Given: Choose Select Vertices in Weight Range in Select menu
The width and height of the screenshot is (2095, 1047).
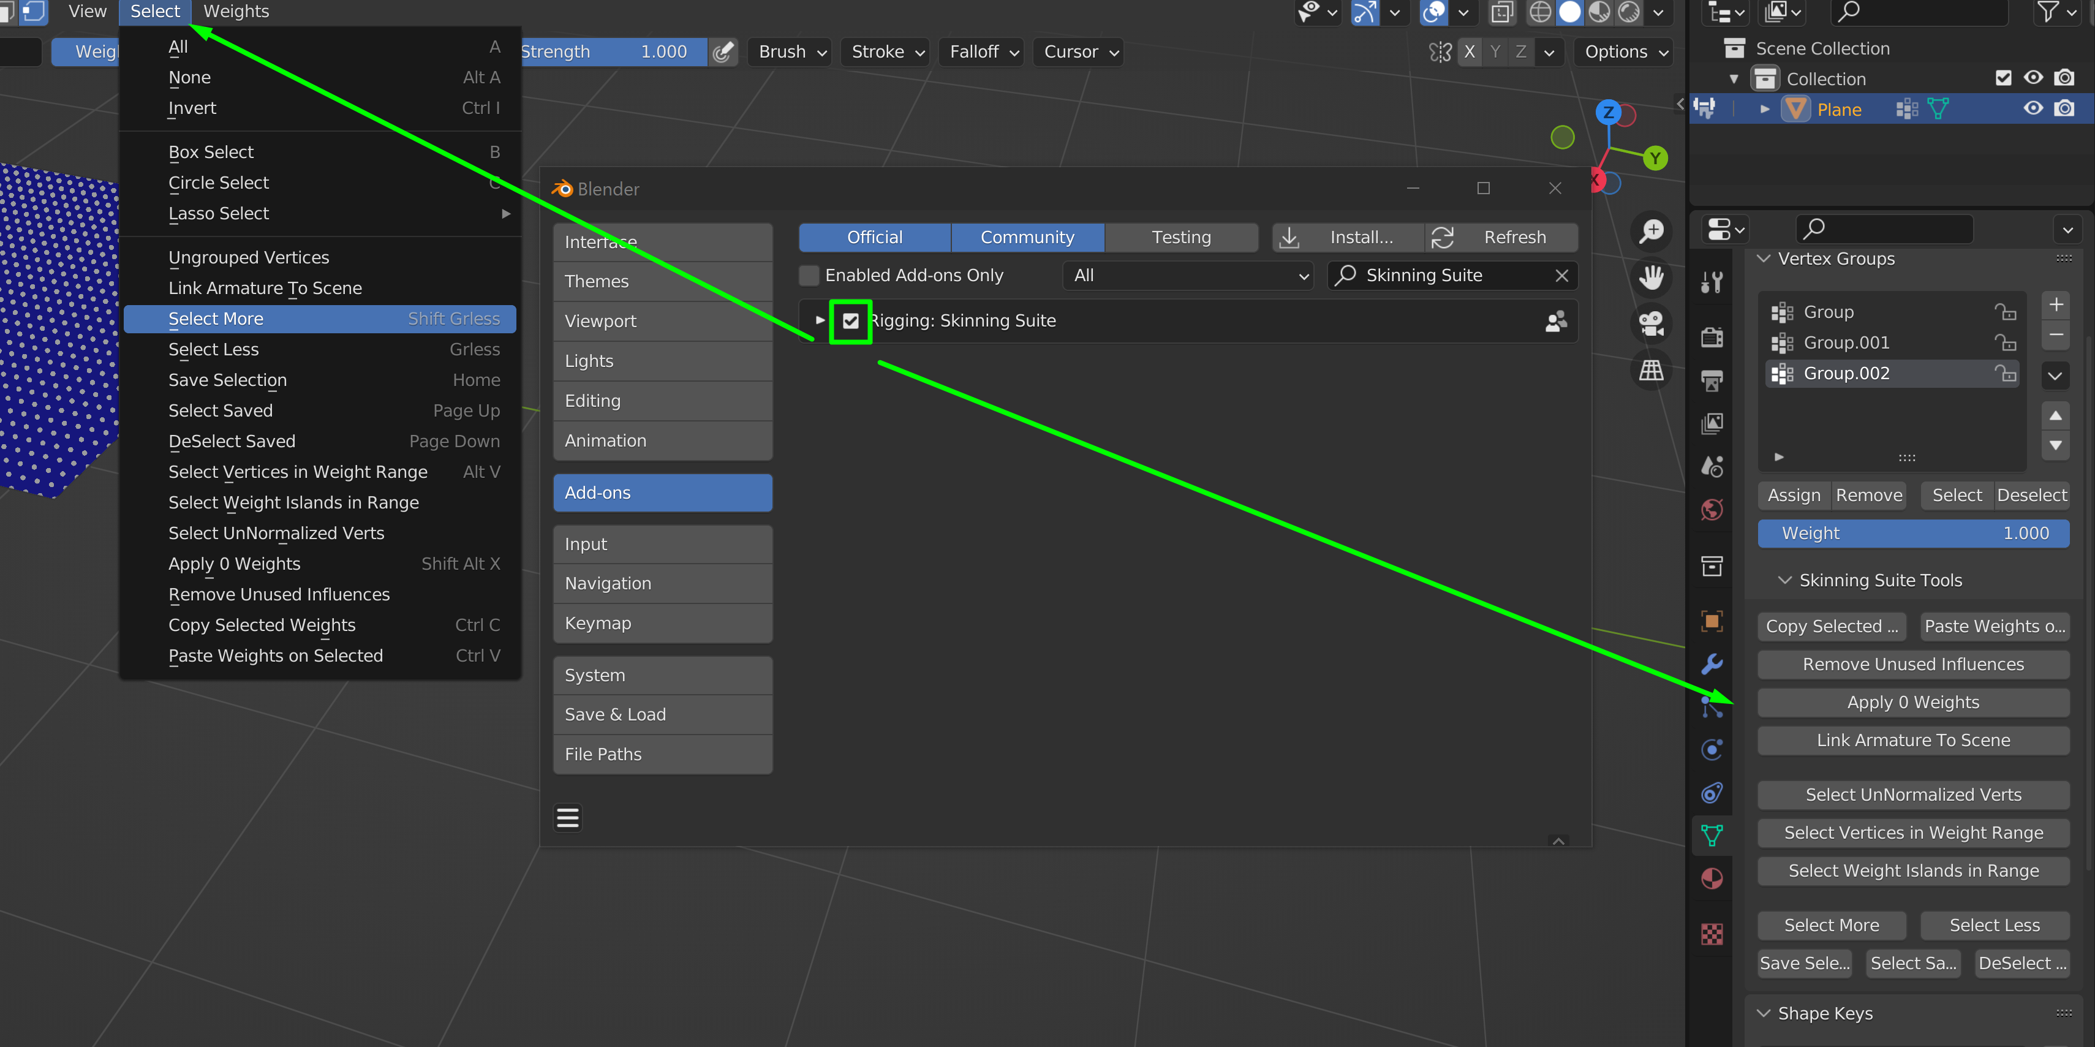Looking at the screenshot, I should coord(320,472).
